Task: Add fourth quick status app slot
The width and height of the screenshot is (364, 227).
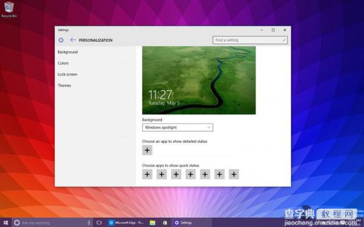Action: (x=190, y=174)
